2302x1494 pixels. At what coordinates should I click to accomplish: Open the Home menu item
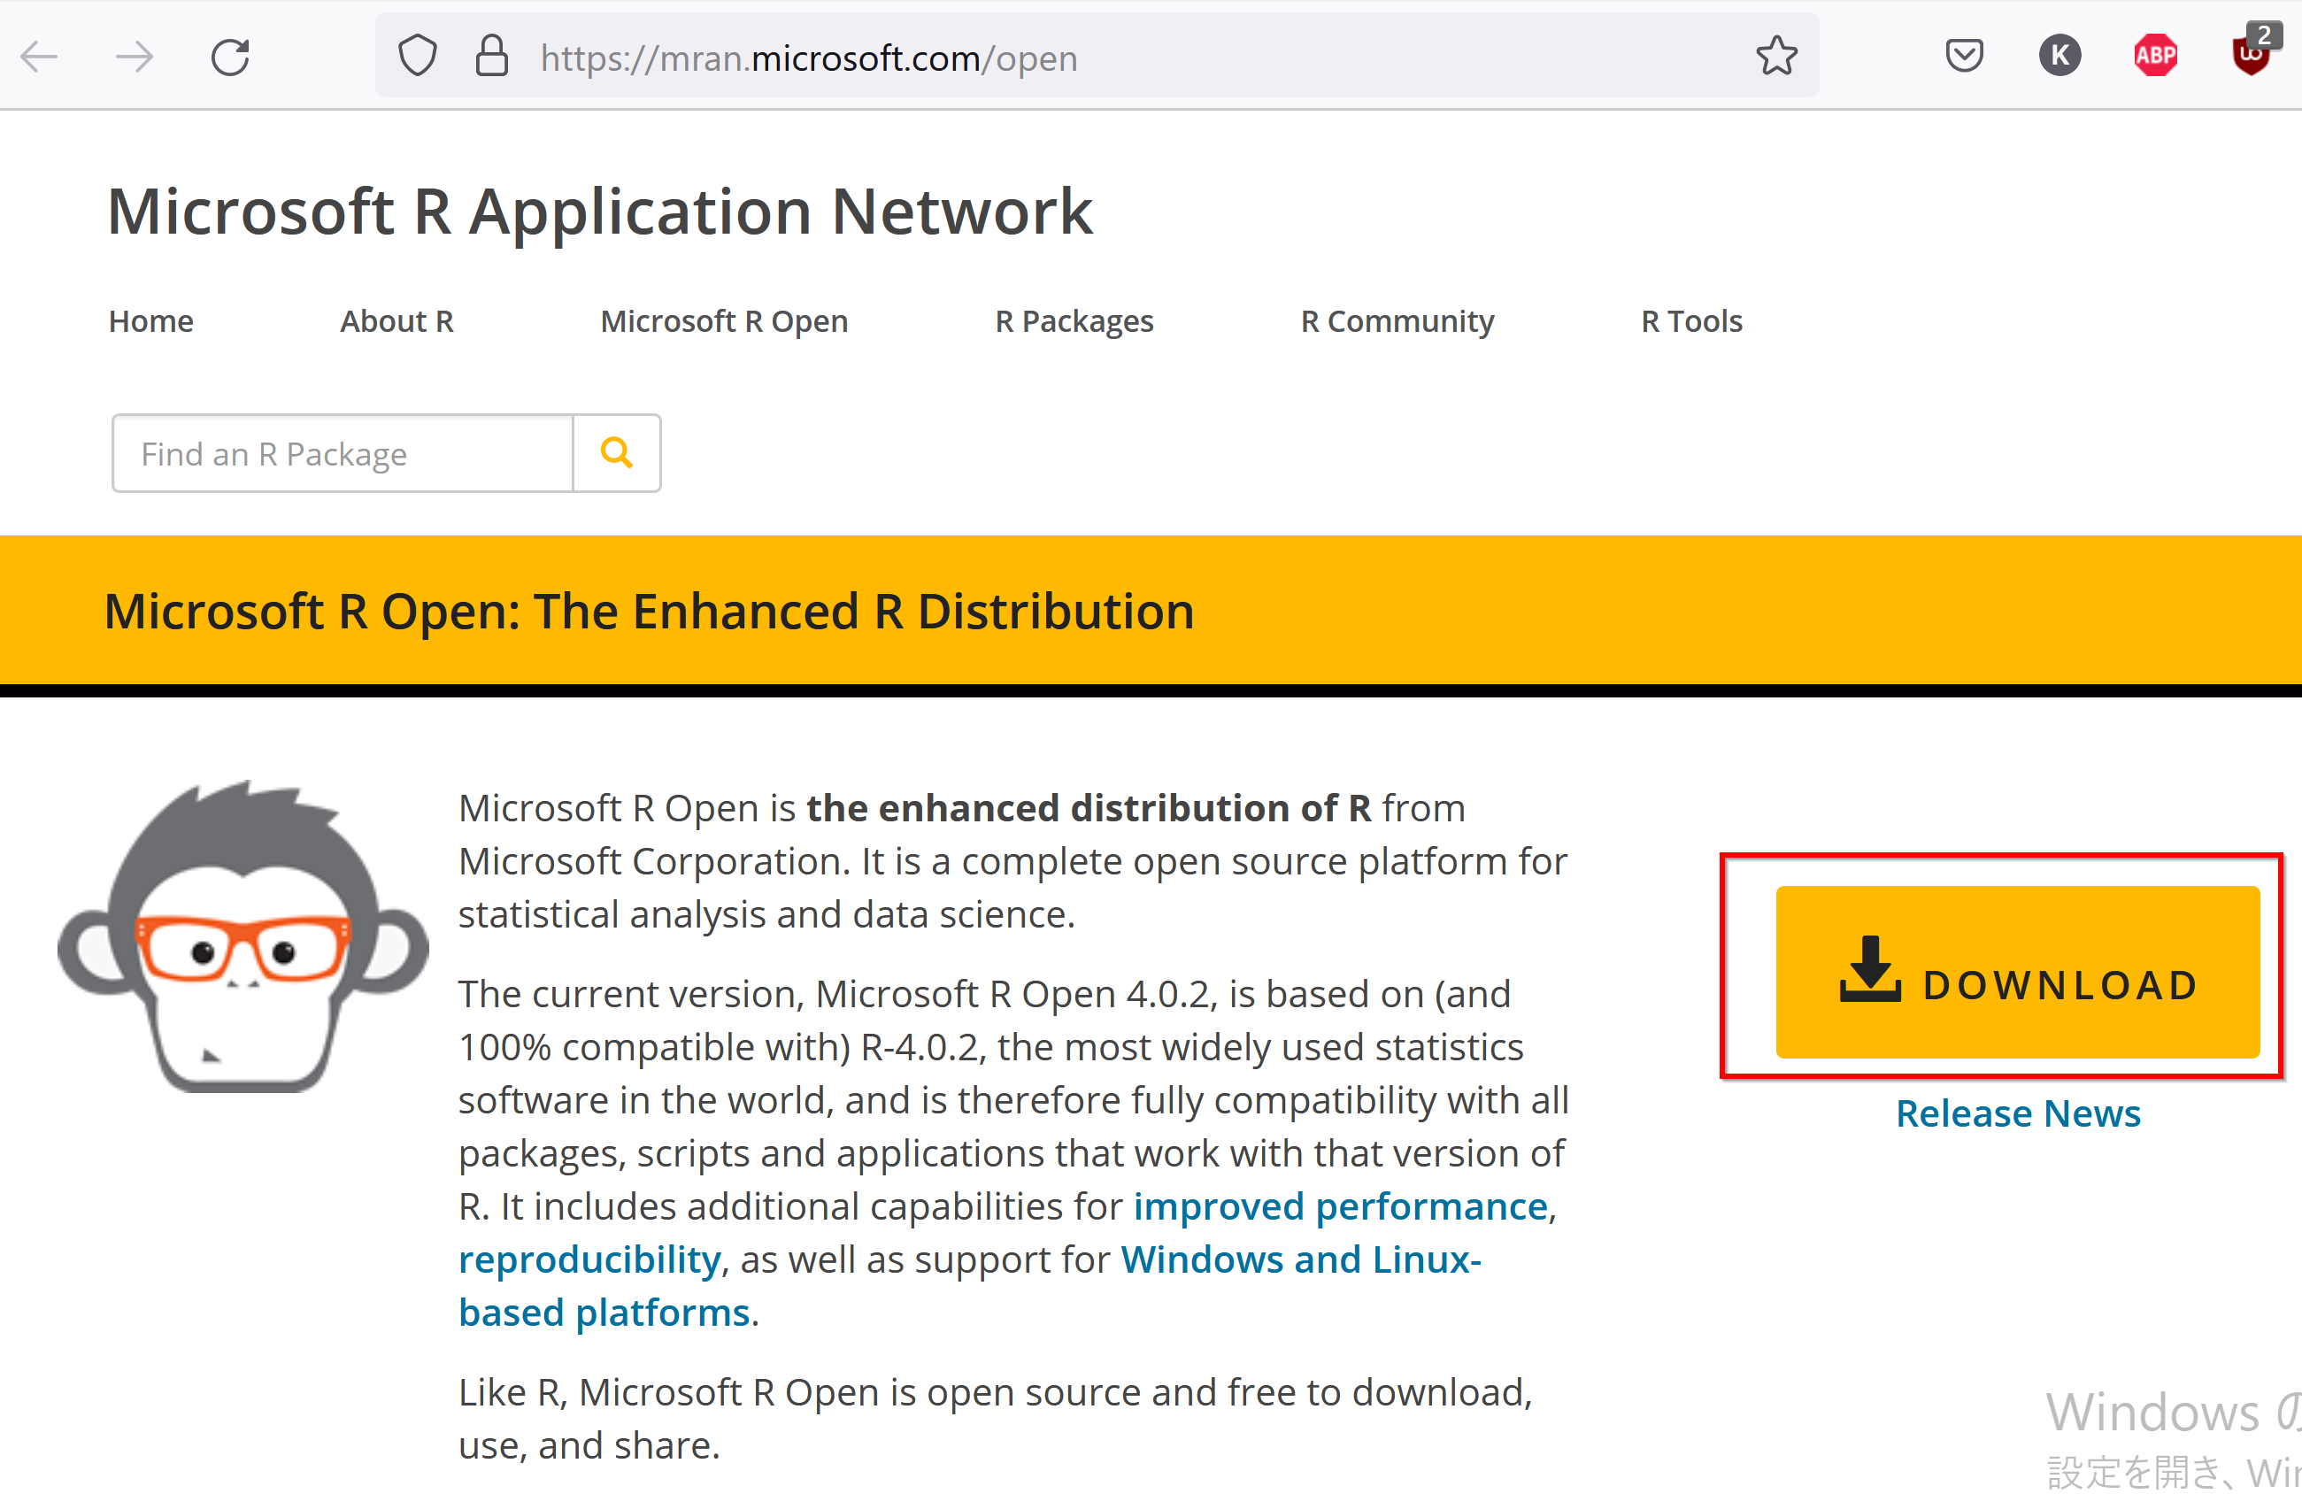pyautogui.click(x=150, y=321)
